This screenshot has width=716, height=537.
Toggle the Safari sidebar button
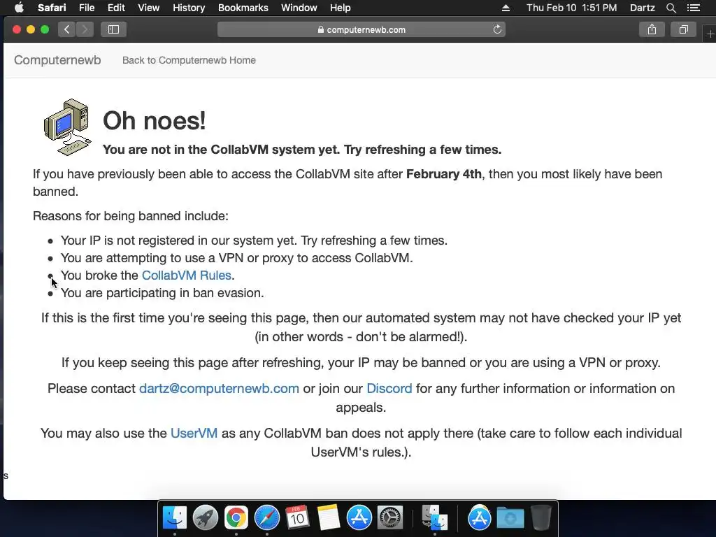point(113,29)
